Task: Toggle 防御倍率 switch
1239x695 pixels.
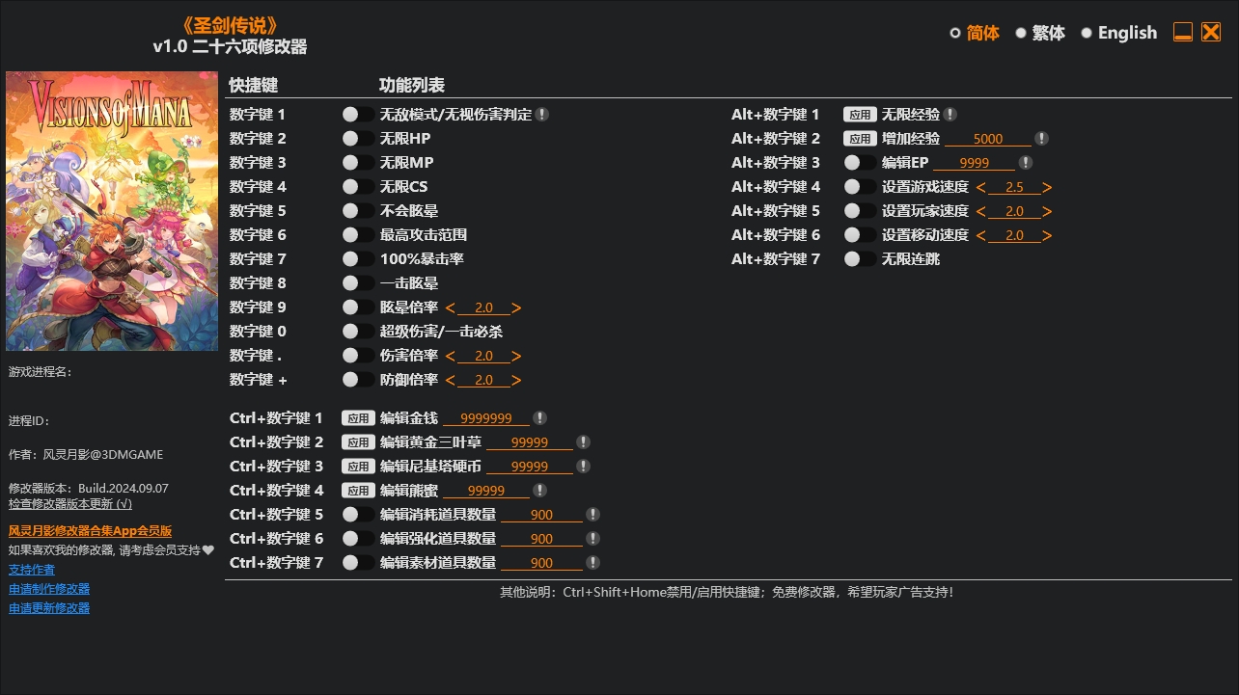Action: 358,380
